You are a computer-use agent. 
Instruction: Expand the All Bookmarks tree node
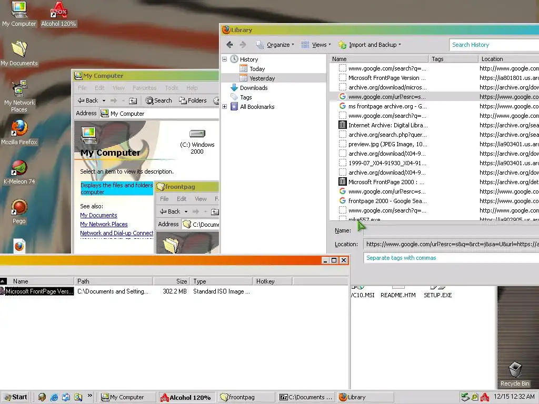click(x=224, y=106)
